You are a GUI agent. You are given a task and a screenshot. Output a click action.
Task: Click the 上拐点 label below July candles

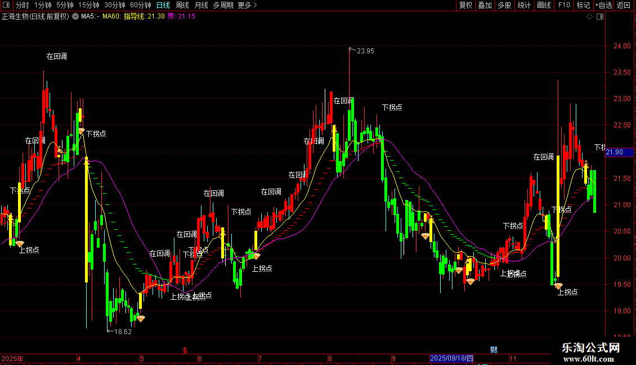pyautogui.click(x=262, y=268)
